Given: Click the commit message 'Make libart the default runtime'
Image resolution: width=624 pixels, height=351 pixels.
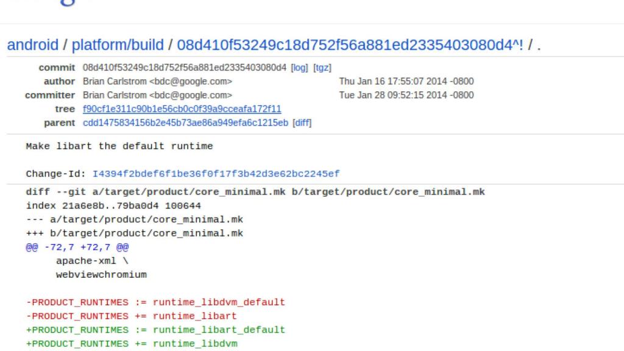Looking at the screenshot, I should (119, 146).
